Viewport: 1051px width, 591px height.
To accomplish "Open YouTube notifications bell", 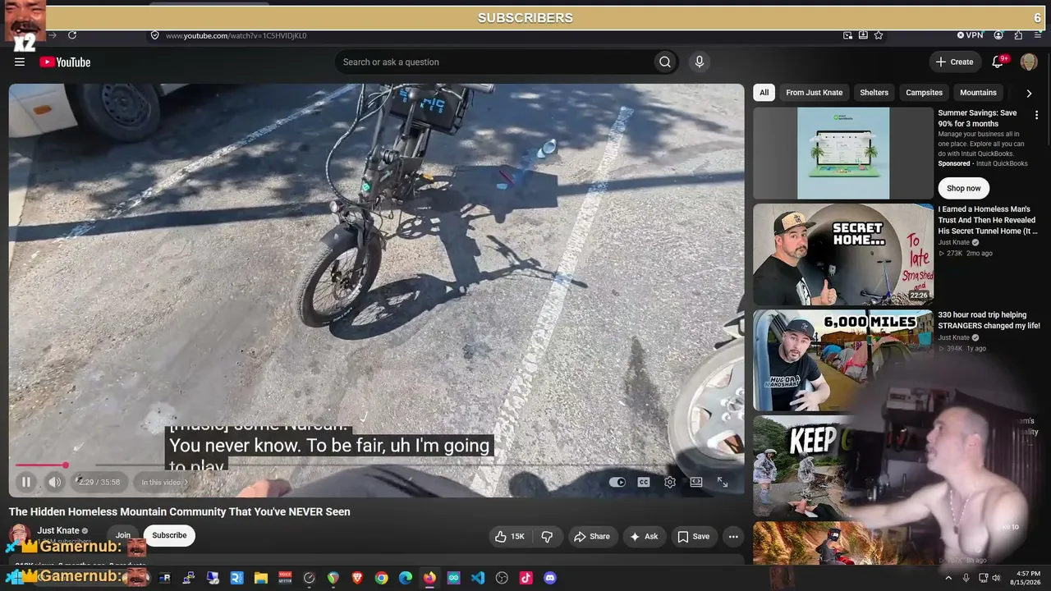I will click(x=998, y=62).
